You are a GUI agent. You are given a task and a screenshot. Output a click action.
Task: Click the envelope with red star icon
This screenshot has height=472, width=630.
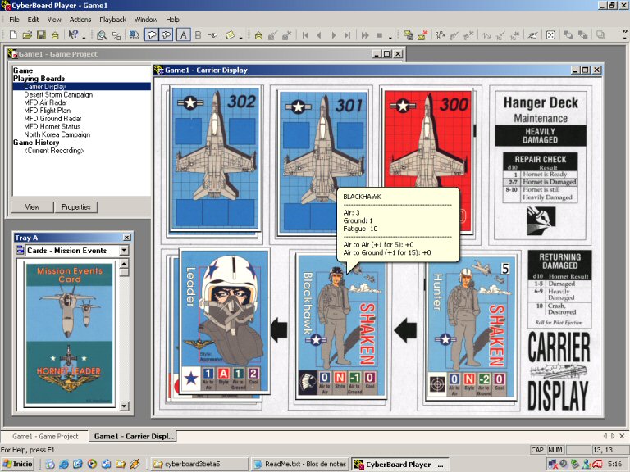click(422, 35)
